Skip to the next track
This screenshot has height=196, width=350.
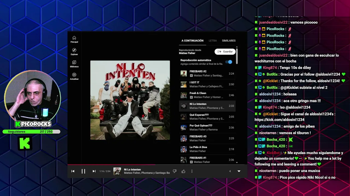click(x=94, y=171)
